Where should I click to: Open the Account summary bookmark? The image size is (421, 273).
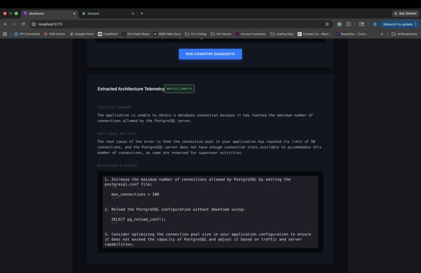click(x=251, y=34)
